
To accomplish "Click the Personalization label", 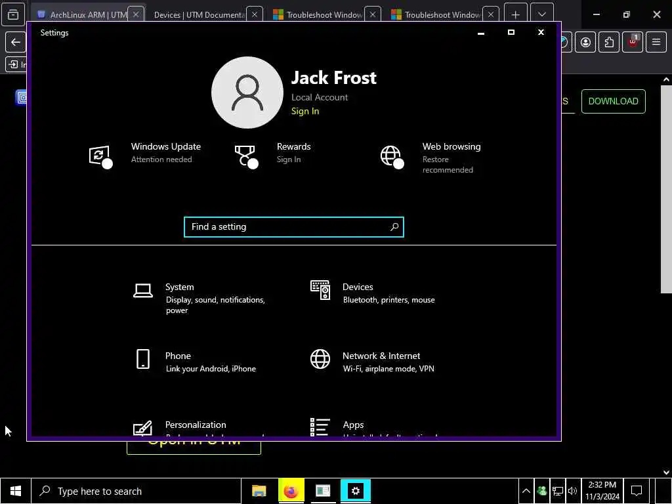I will (196, 425).
